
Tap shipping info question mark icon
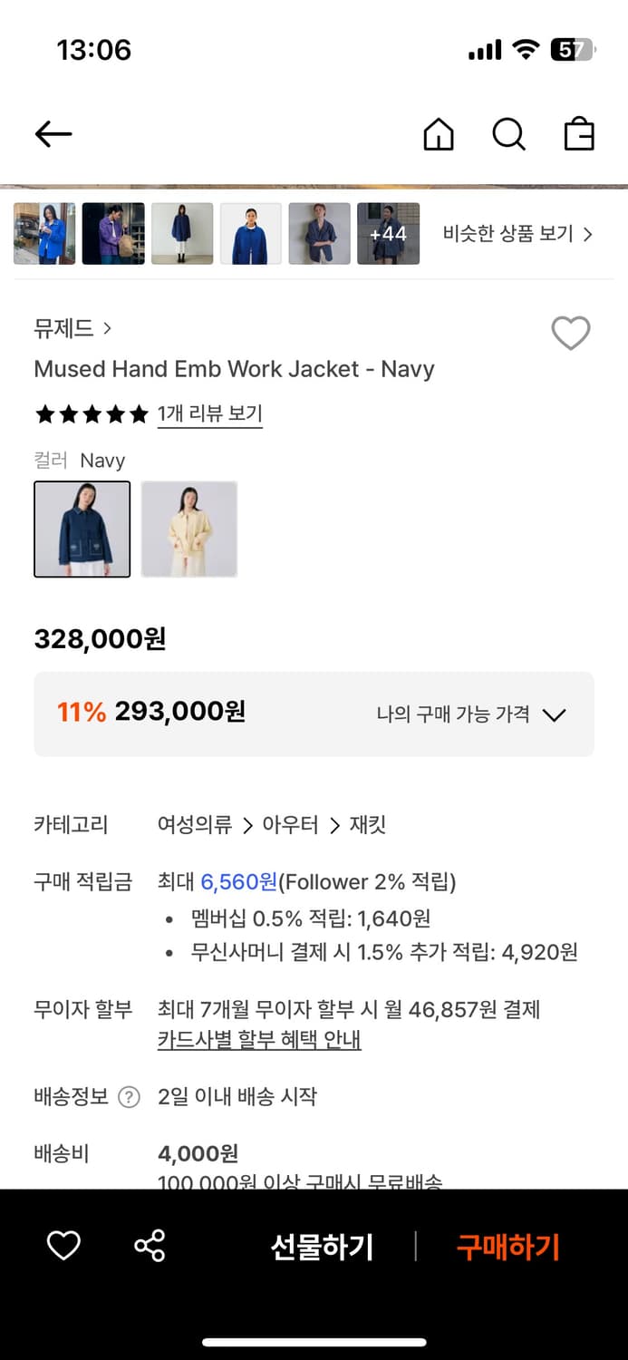129,1097
